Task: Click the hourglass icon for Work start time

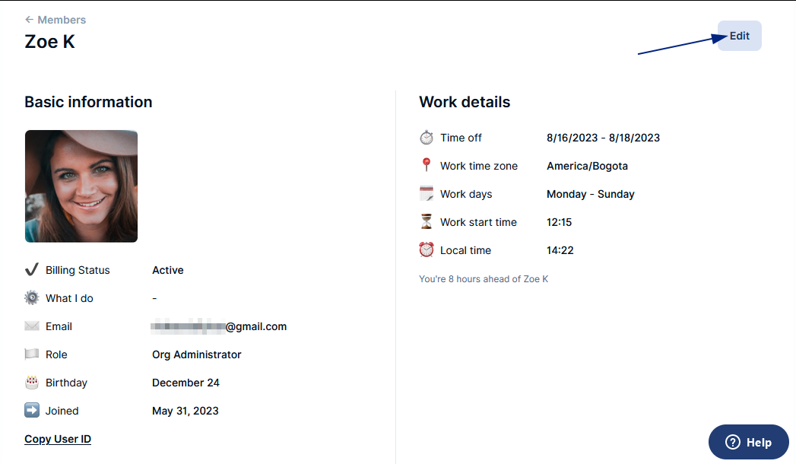Action: [427, 222]
